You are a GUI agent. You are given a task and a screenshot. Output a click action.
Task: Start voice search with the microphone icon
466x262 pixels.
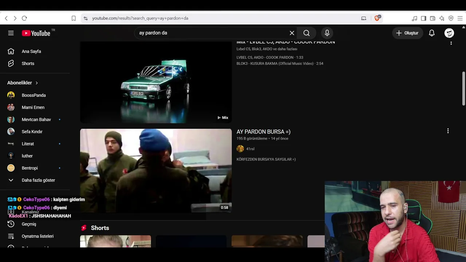(x=327, y=33)
